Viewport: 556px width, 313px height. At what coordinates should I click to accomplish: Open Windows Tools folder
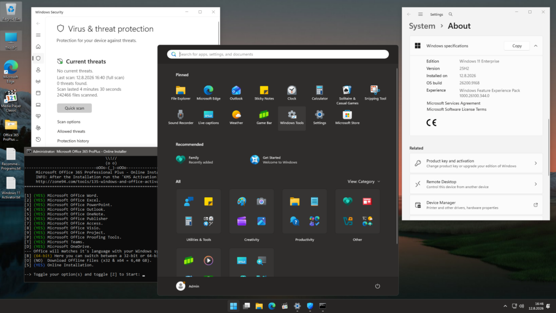click(292, 117)
